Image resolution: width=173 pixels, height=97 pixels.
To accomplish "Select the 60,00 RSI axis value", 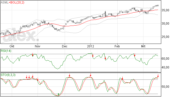I will click(165, 59).
